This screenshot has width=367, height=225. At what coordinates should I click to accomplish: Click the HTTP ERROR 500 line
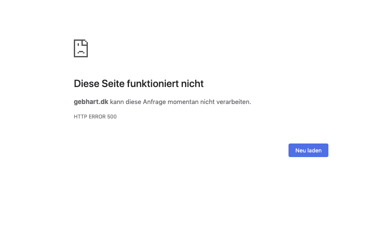tap(95, 117)
